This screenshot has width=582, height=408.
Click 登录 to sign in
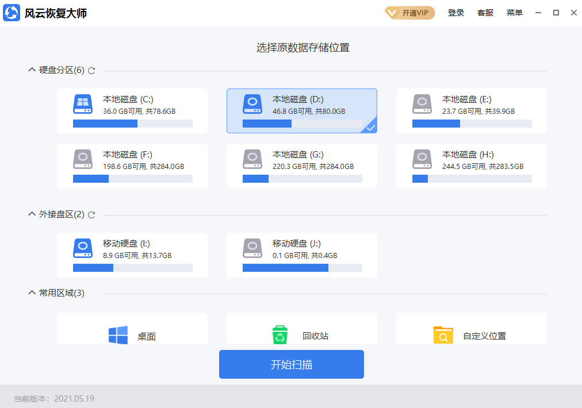click(x=456, y=12)
